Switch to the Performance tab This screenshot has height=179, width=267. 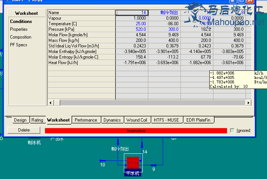pyautogui.click(x=86, y=120)
